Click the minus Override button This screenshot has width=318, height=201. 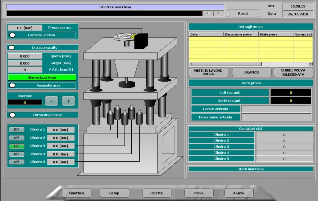click(x=52, y=101)
